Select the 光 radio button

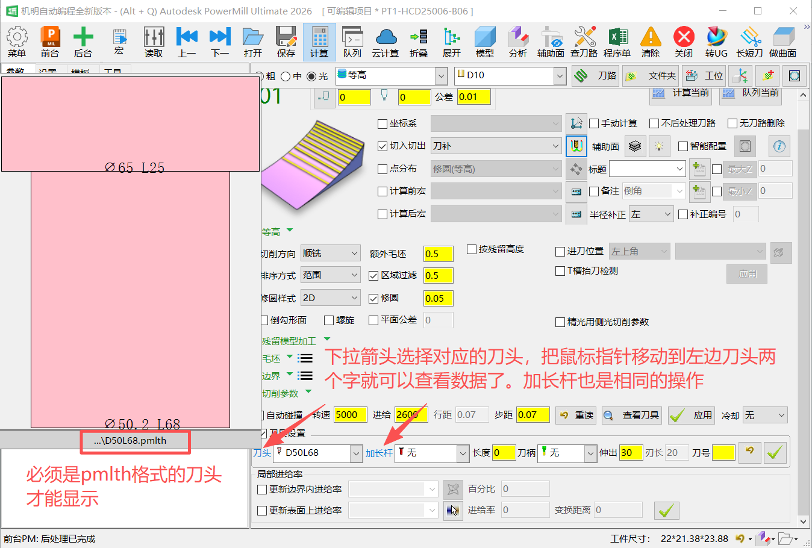click(x=311, y=76)
